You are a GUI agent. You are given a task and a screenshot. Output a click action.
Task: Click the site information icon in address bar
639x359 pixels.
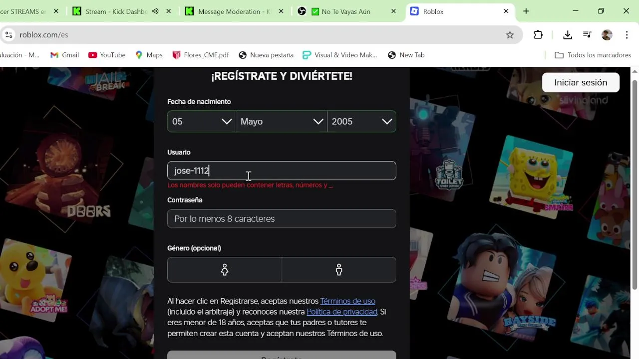[x=8, y=35]
